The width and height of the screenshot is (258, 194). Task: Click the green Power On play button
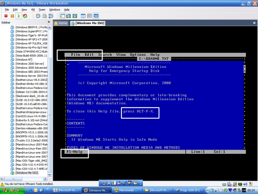19,16
